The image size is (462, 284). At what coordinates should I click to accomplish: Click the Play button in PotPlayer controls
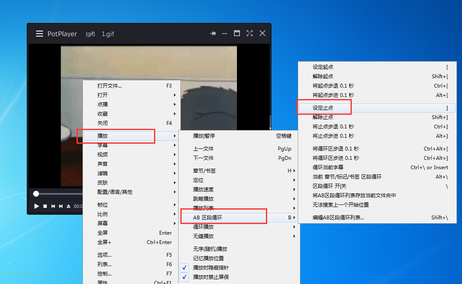coord(37,206)
